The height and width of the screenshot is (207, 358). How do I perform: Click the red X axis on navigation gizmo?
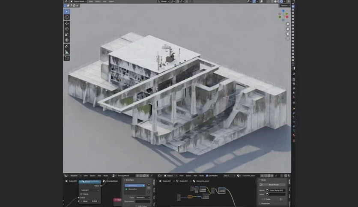point(287,17)
